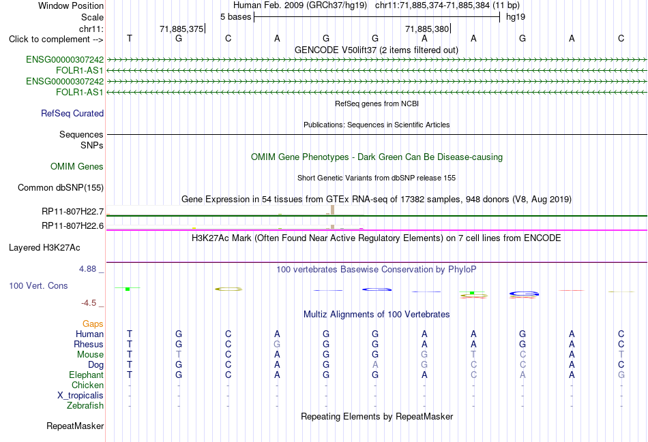Click the orange 'Gaps' label
Viewport: 648px width, 442px height.
pyautogui.click(x=93, y=324)
